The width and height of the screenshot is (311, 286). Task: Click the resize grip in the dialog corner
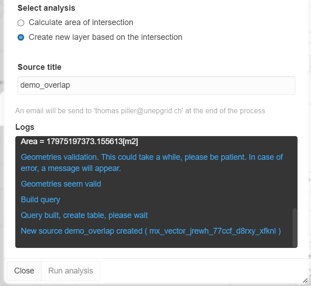(305, 281)
